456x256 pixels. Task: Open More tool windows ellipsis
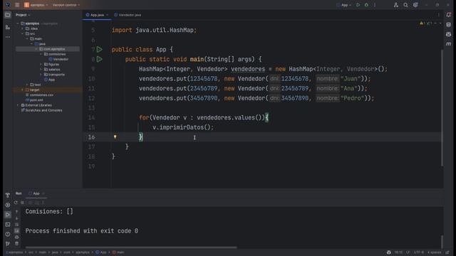8,37
